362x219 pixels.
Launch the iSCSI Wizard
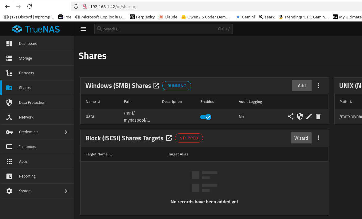pyautogui.click(x=301, y=138)
